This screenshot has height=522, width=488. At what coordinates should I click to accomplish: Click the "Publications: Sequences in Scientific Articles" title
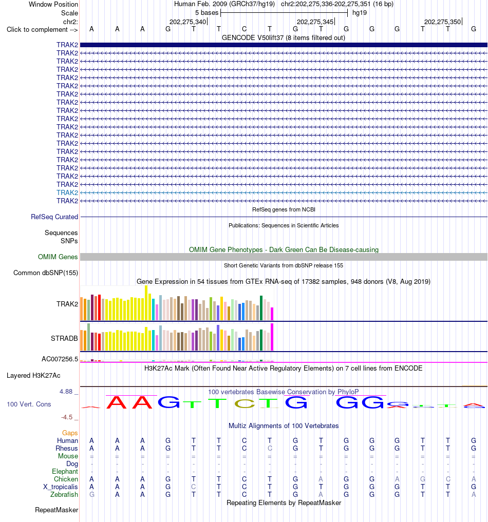[x=284, y=225]
